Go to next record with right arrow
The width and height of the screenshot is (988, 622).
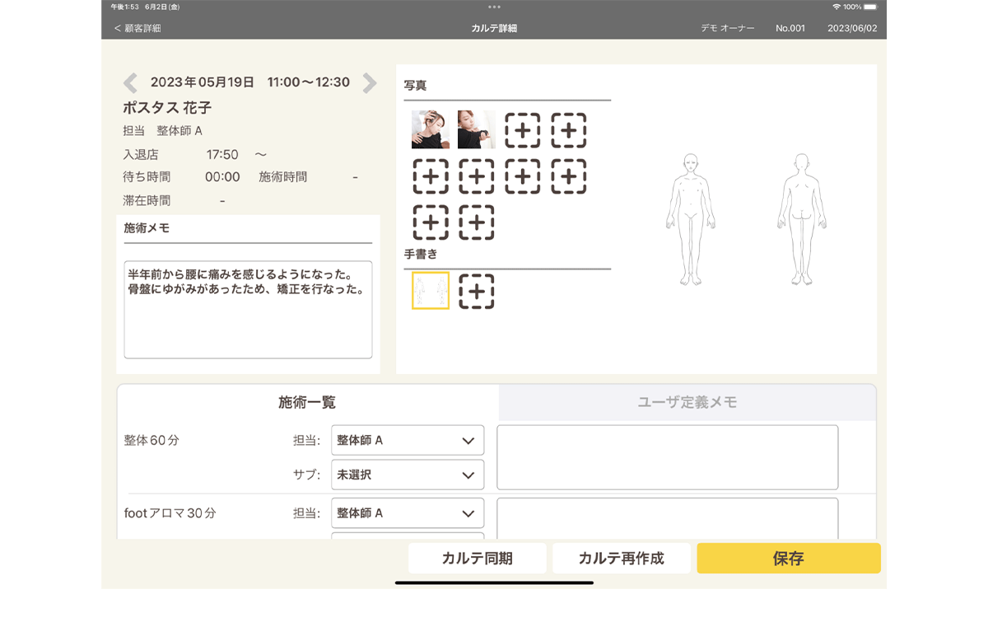(x=370, y=82)
